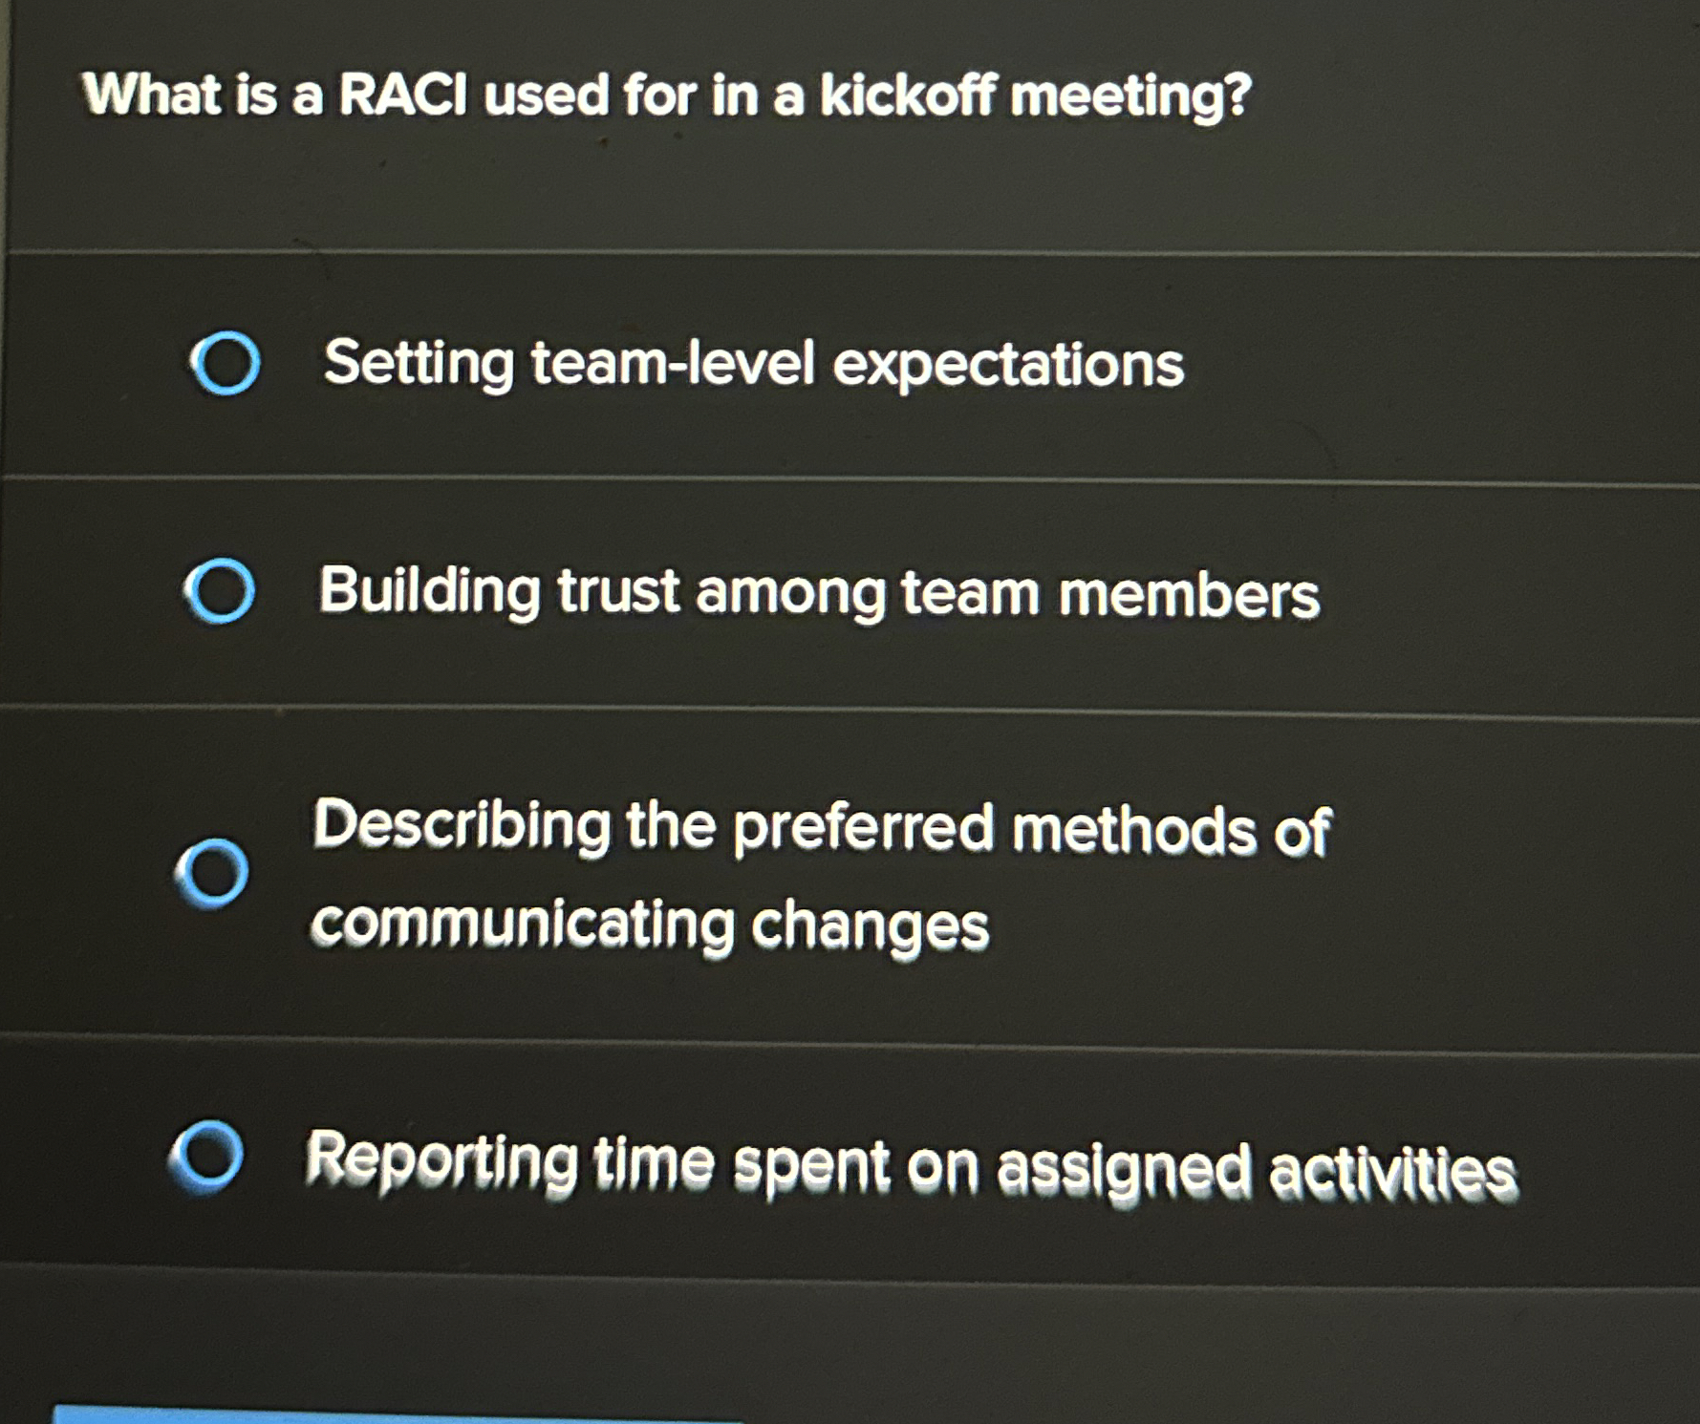Mark the "Reporting time spent" radio button
1700x1424 pixels.
[206, 1157]
